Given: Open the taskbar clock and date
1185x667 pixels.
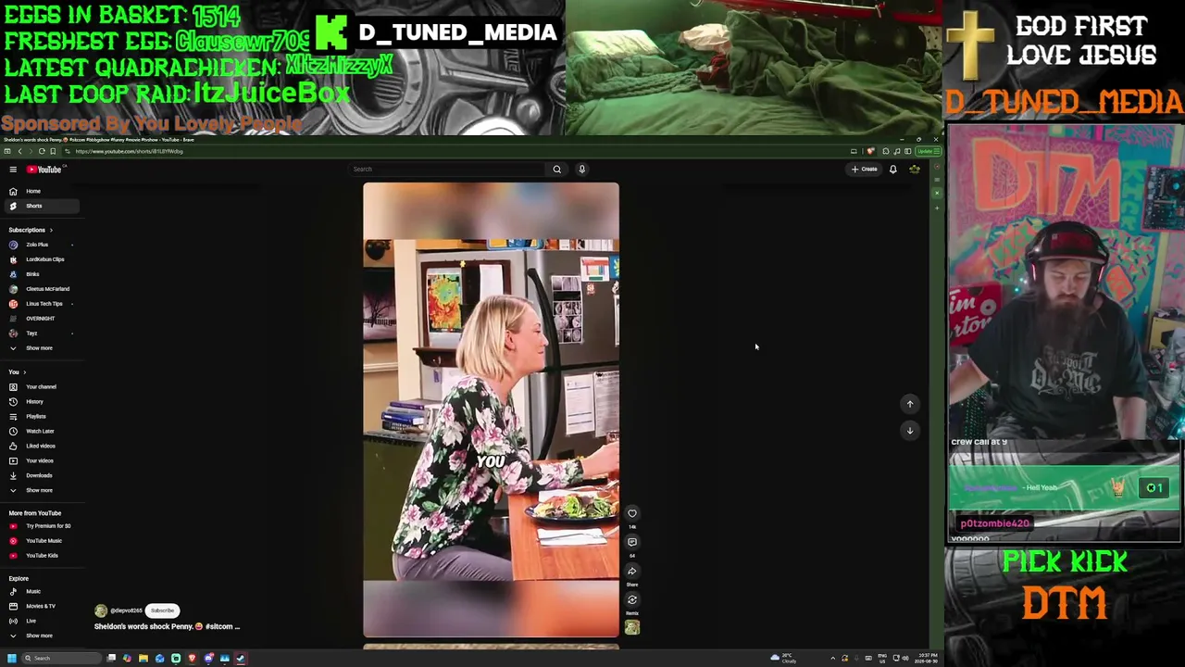Looking at the screenshot, I should [926, 659].
